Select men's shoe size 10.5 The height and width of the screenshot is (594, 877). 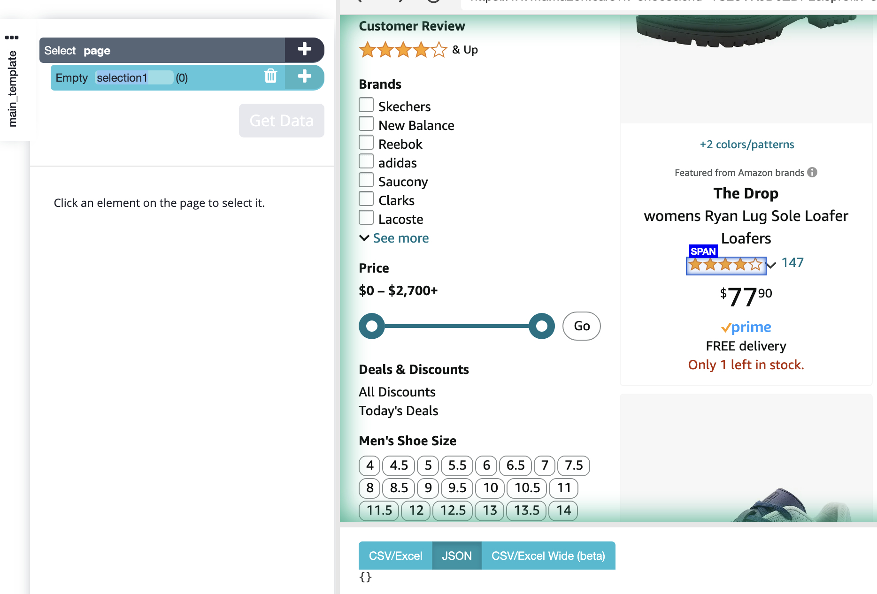527,488
